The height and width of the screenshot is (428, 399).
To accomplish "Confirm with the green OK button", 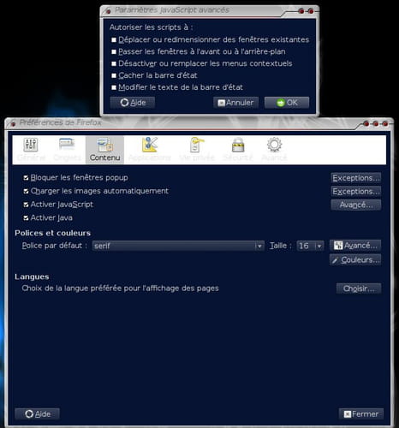I will pos(287,103).
